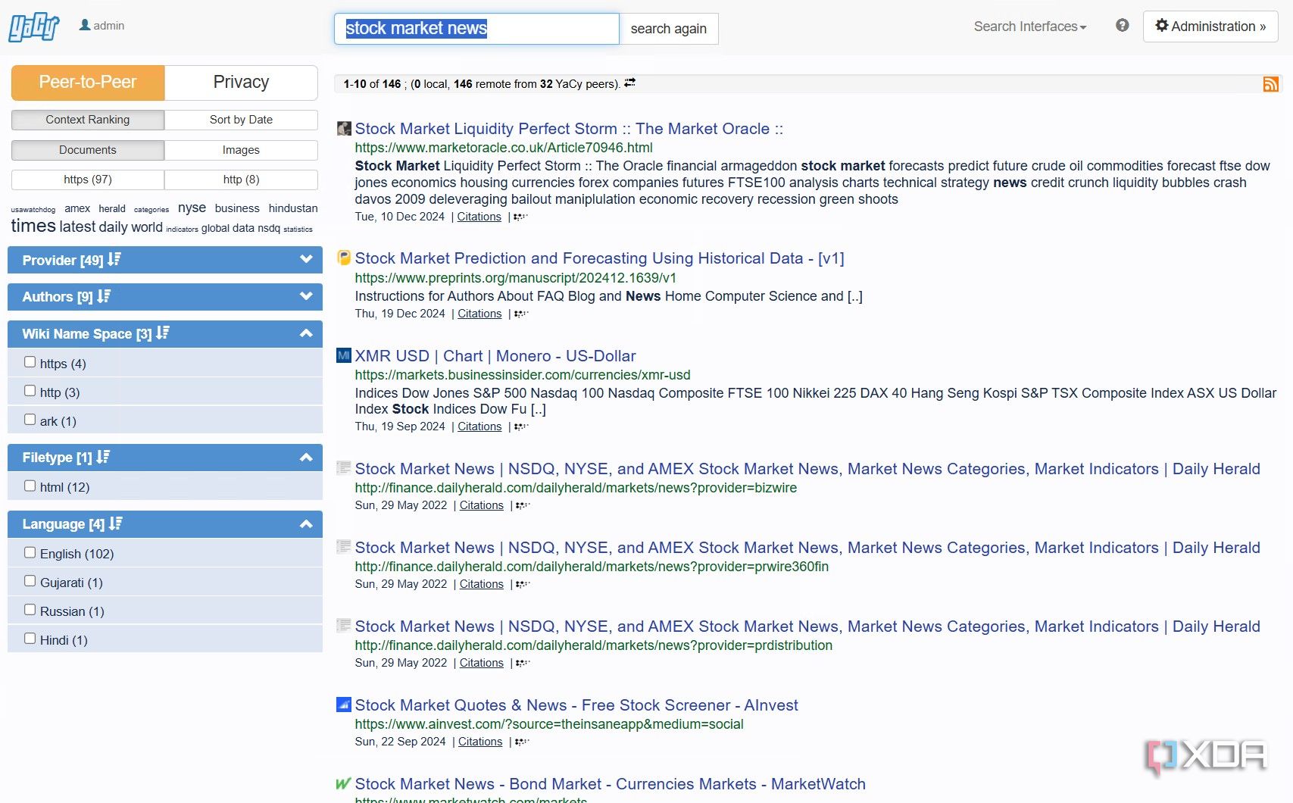Click the link graph icon for the Market Oracle result
This screenshot has width=1293, height=803.
(x=520, y=217)
